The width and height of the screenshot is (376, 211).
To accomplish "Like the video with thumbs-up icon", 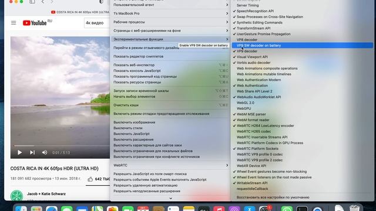I will click(x=90, y=179).
